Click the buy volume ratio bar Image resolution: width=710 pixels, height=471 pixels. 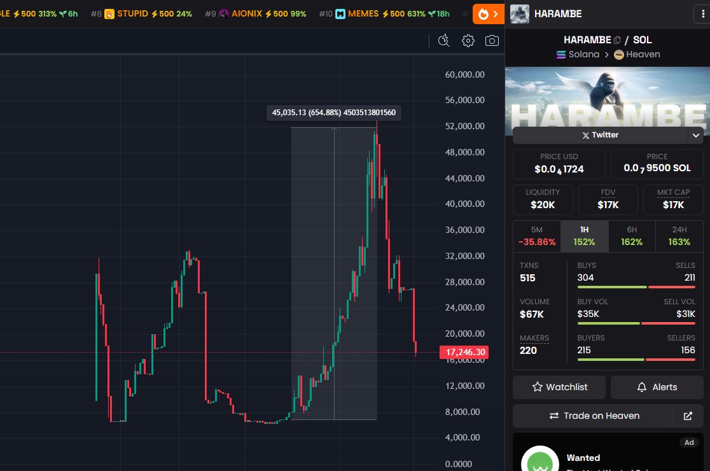[x=636, y=323]
